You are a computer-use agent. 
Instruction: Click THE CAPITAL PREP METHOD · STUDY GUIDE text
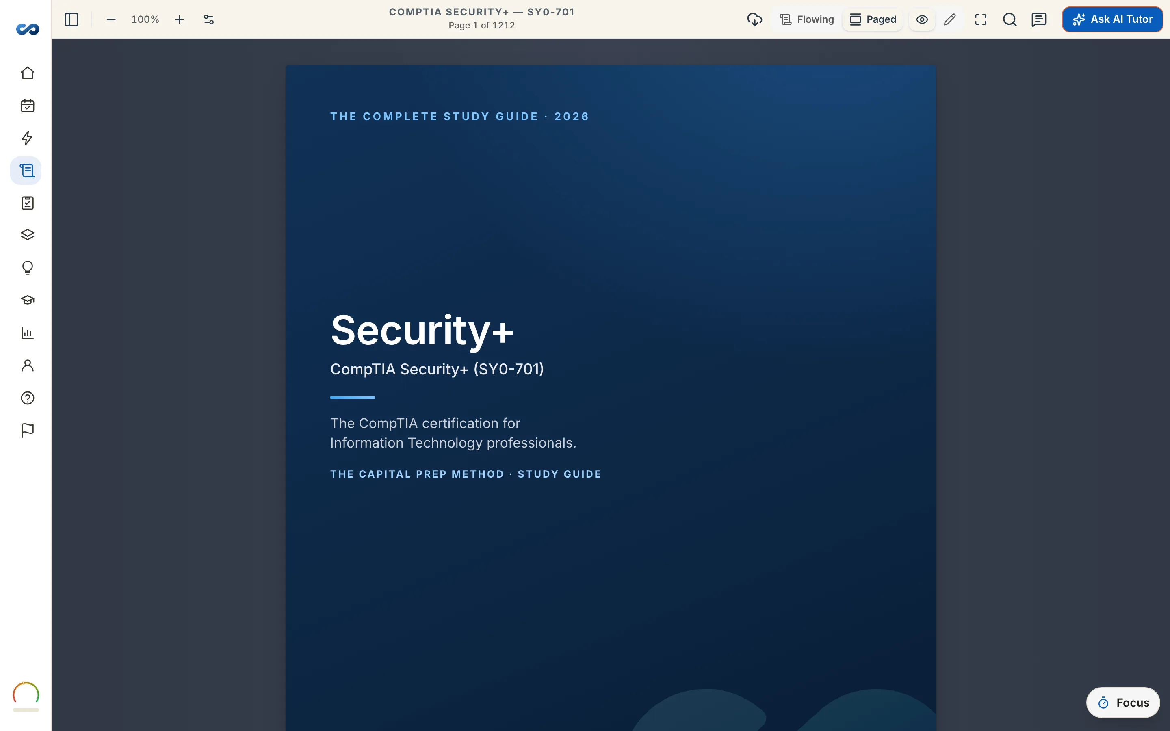(x=466, y=474)
